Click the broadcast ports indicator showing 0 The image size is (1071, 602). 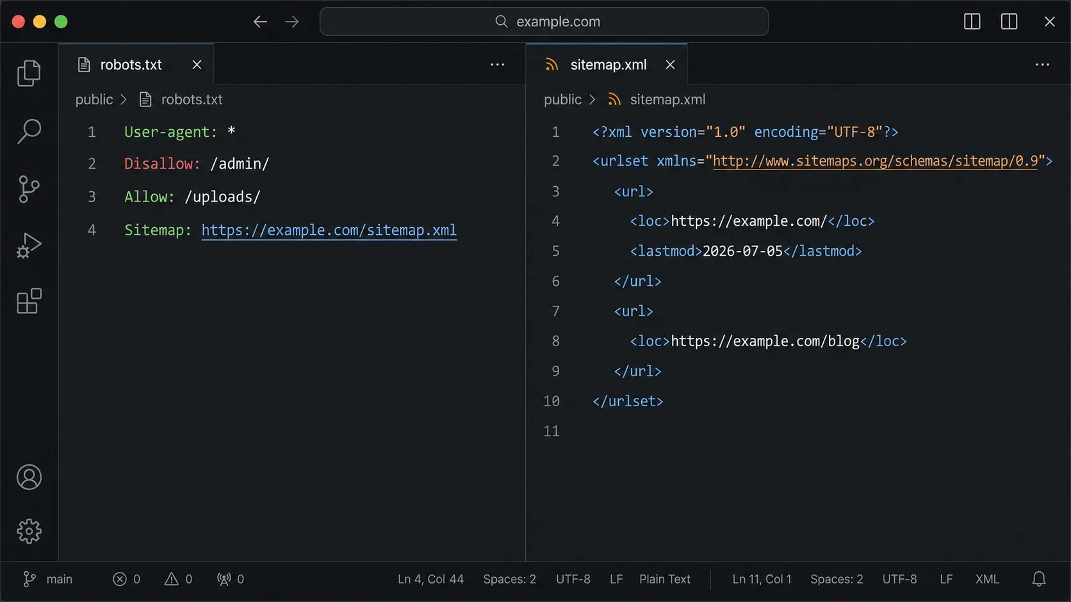point(230,579)
